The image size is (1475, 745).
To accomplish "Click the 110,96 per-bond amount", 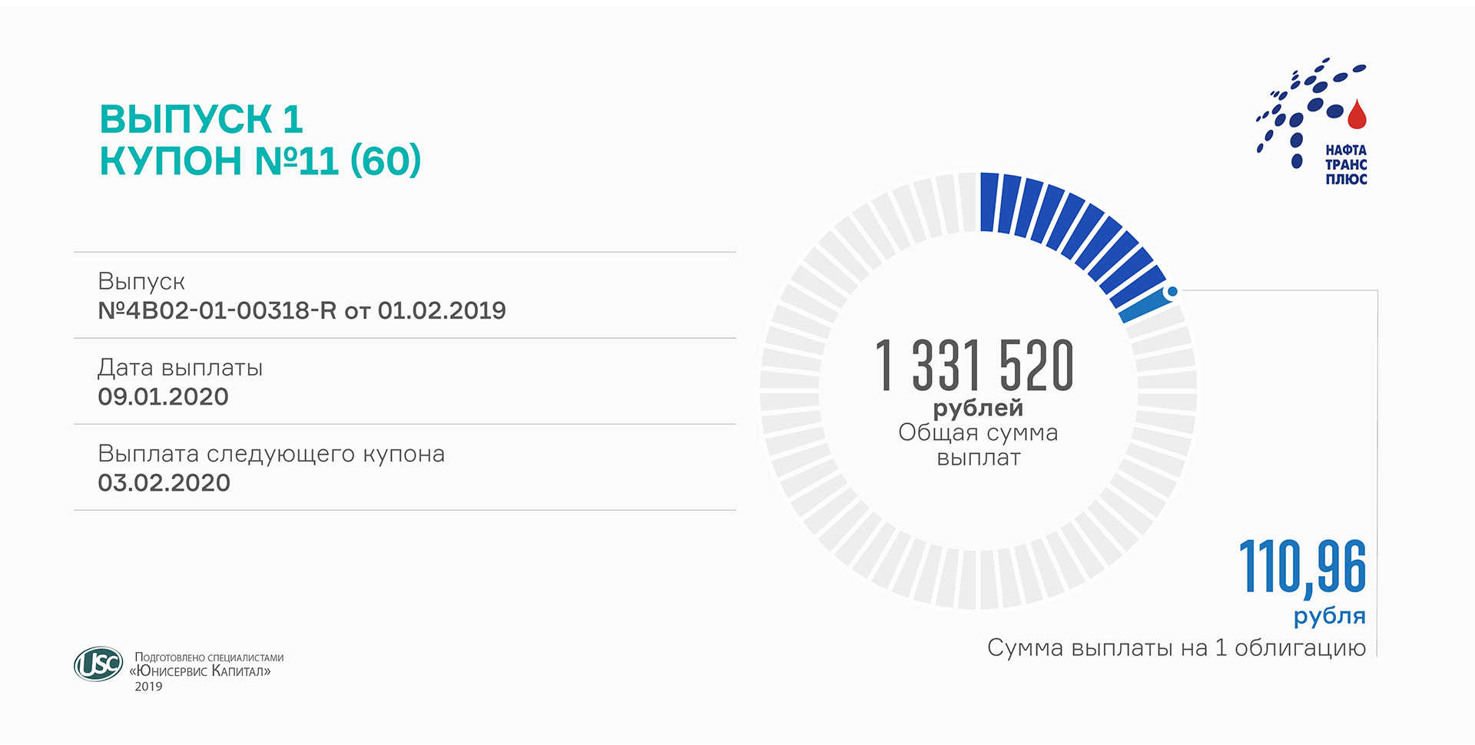I will pos(1302,568).
